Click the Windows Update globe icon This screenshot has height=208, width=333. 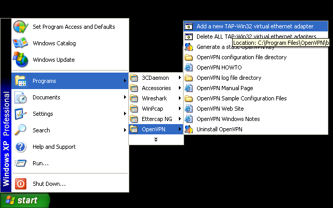click(x=20, y=59)
